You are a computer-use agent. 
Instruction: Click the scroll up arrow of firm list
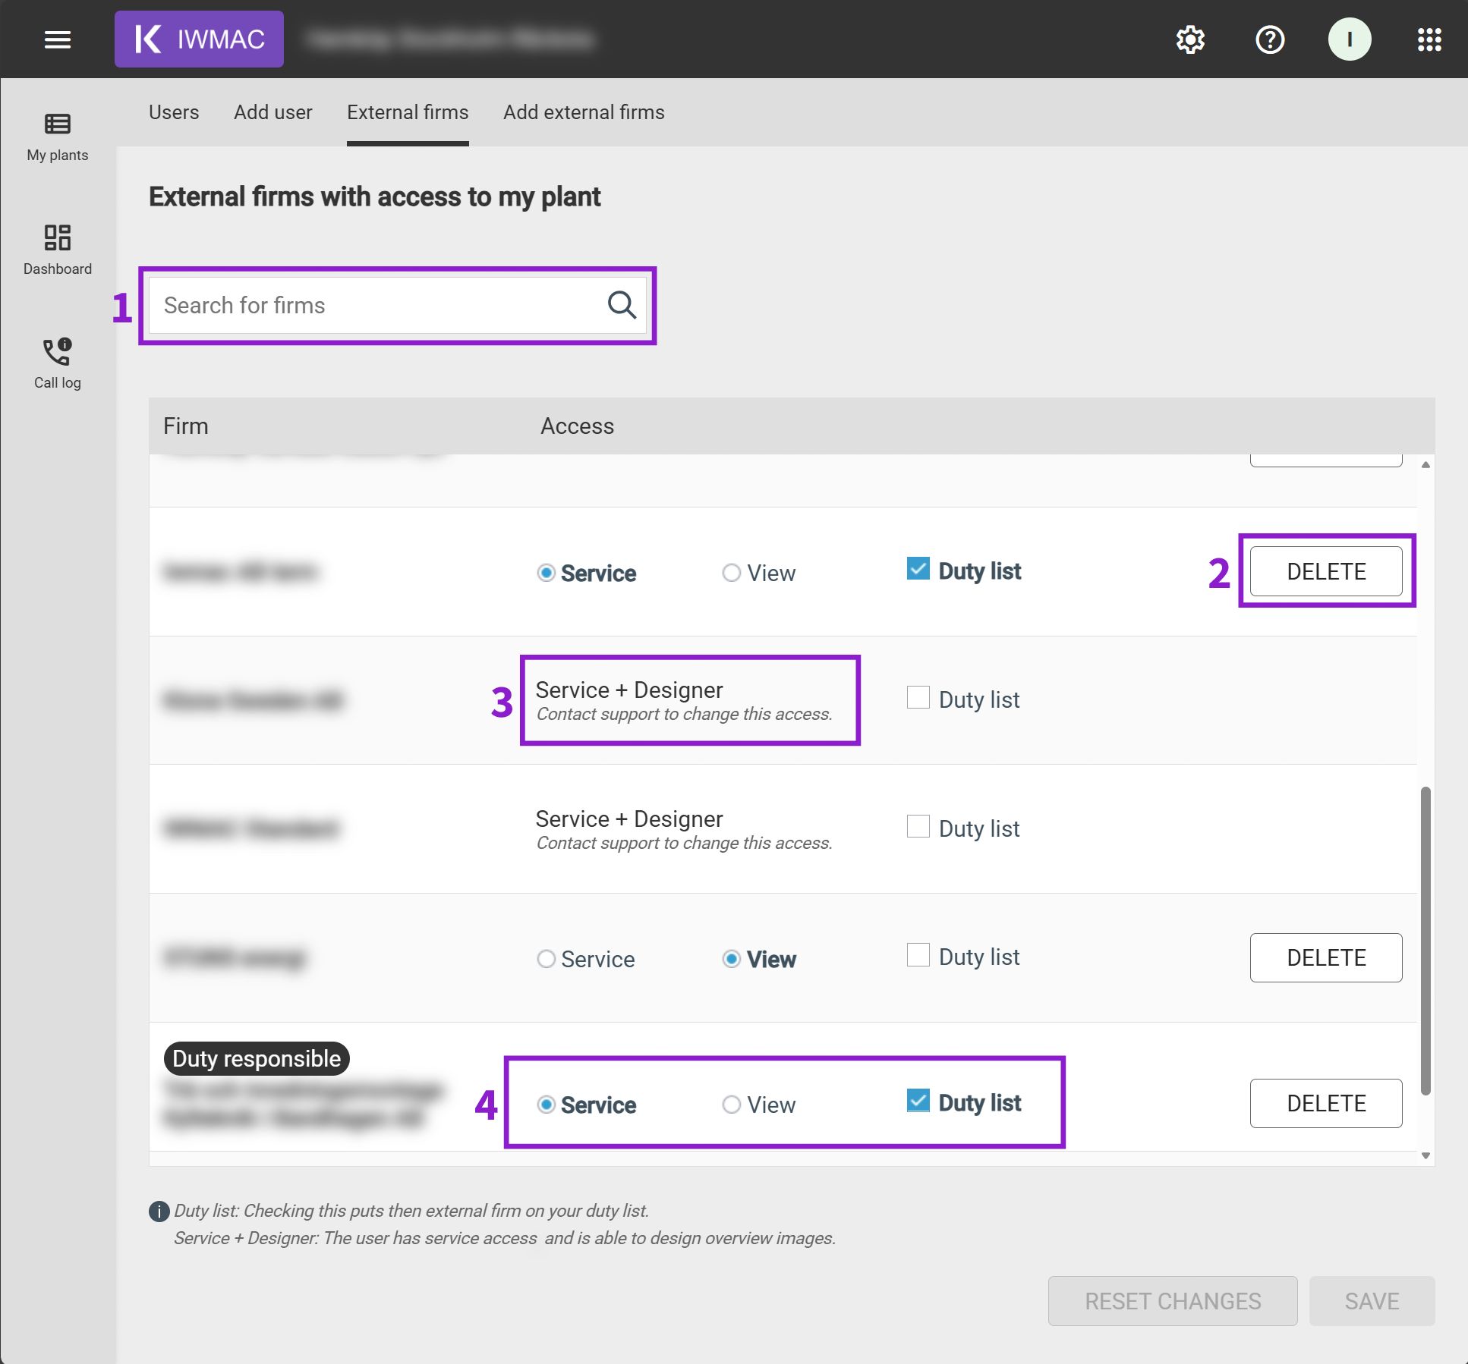point(1425,464)
